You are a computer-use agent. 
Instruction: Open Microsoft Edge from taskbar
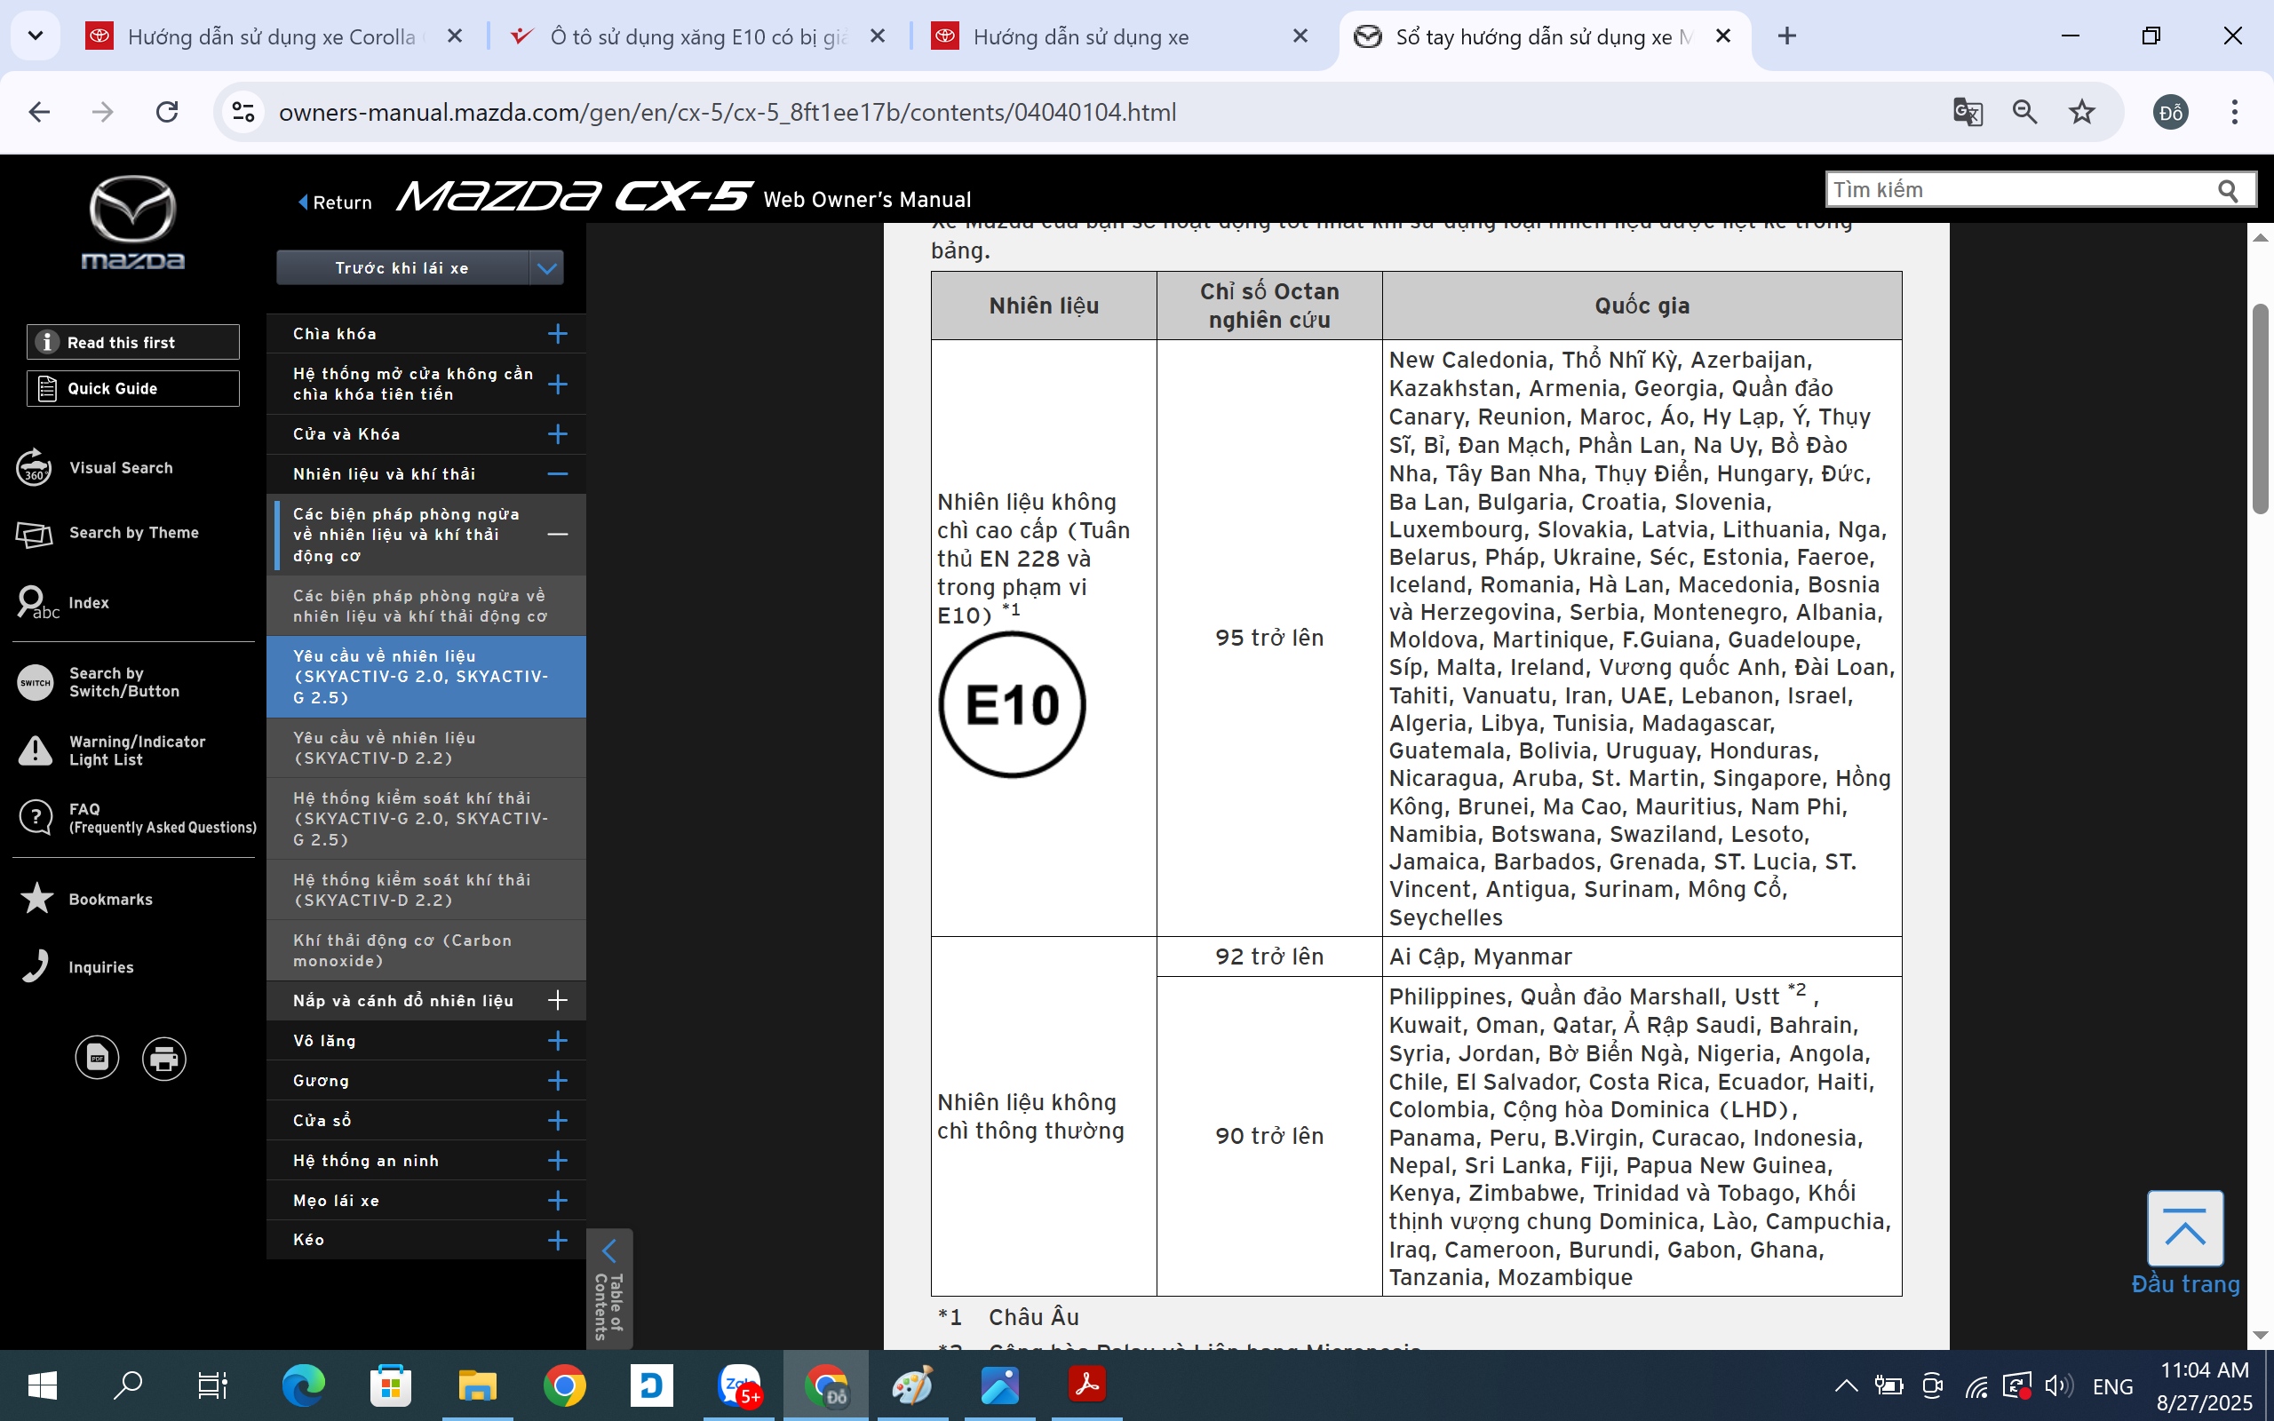303,1385
